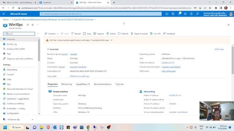
Task: Switch to the Tutorials tab
Action: point(120,84)
